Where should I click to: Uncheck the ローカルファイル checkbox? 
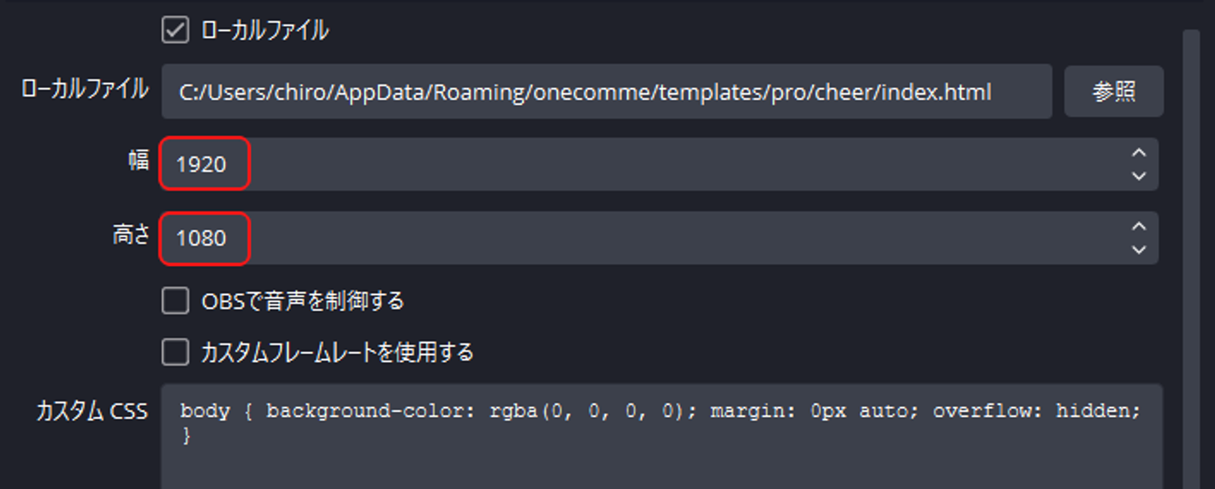click(x=175, y=31)
